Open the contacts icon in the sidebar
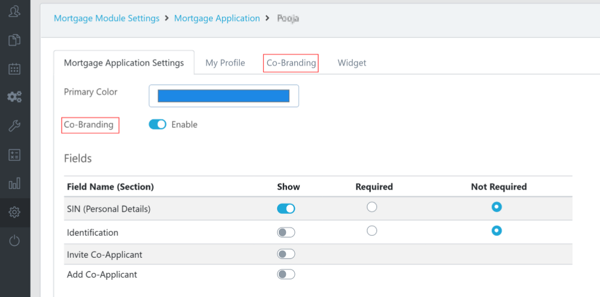Viewport: 600px width, 297px height. point(15,11)
